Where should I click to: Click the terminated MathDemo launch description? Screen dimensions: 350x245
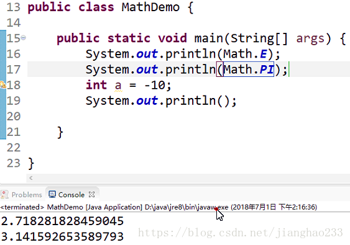tap(159, 207)
